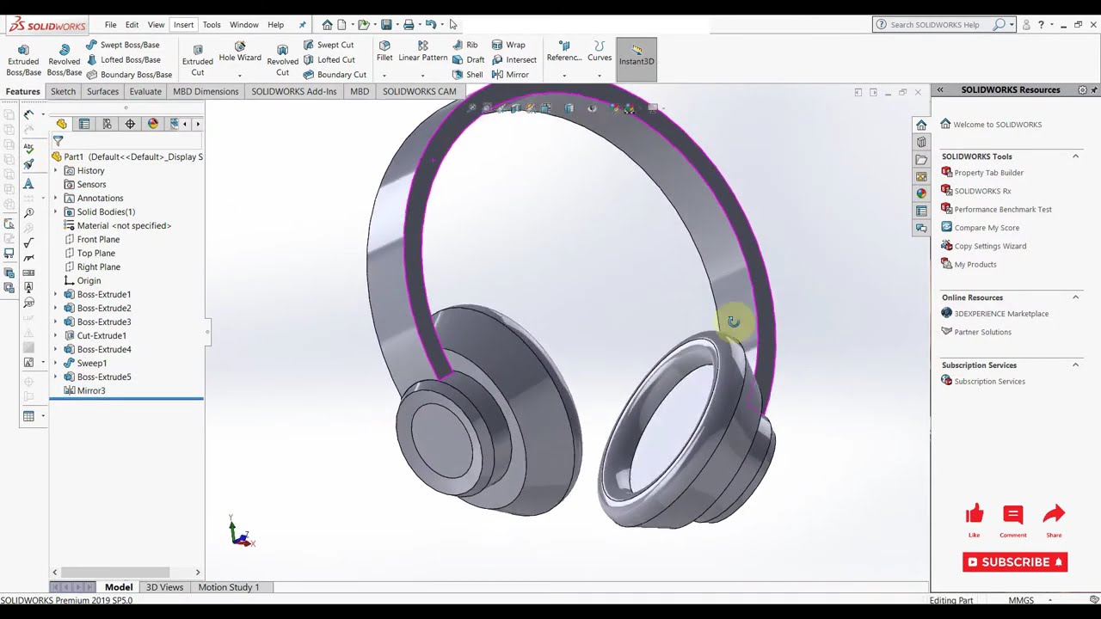Open Copy Settings Wizard link
This screenshot has width=1101, height=619.
[983, 246]
